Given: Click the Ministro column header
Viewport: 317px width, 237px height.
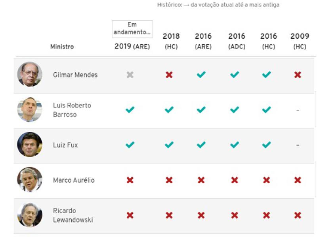Looking at the screenshot, I should [62, 47].
